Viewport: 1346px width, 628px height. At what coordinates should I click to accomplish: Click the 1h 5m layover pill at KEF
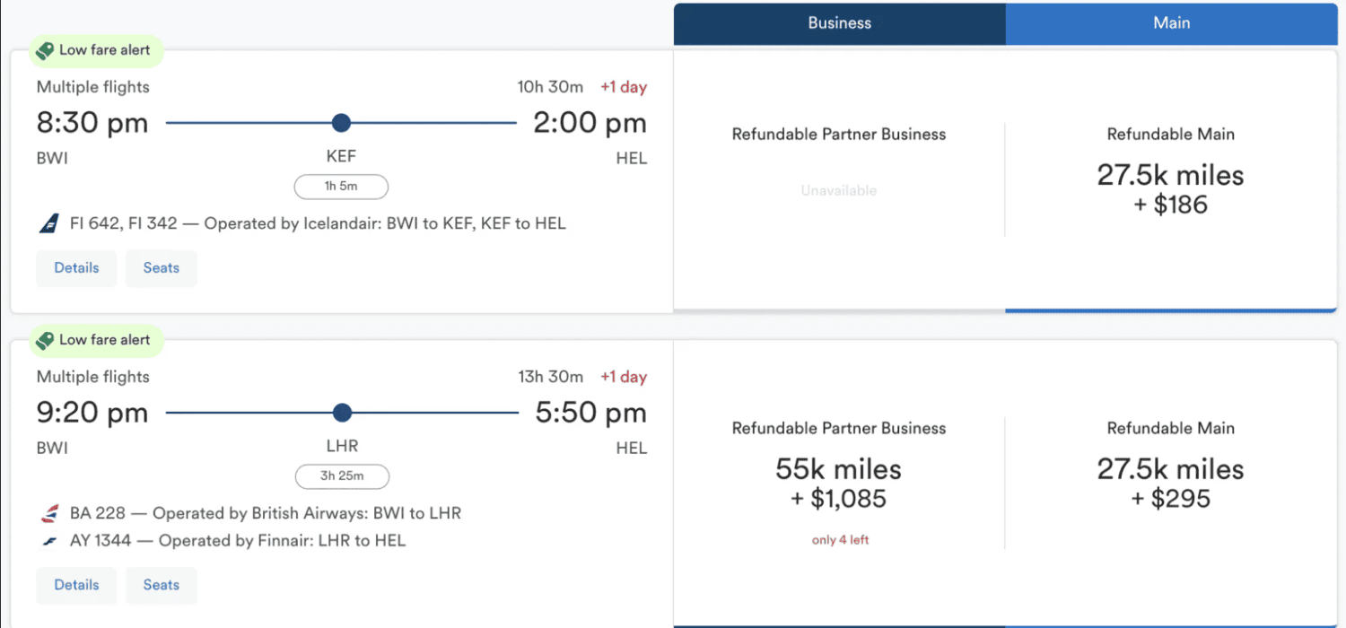click(x=341, y=187)
